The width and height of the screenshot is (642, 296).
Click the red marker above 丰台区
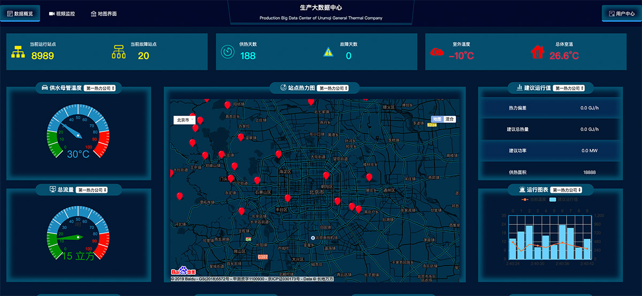pos(288,198)
